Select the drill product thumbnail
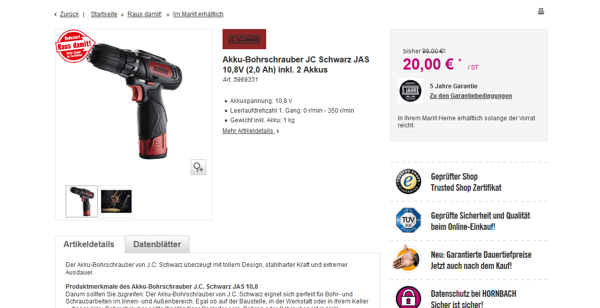Image resolution: width=600 pixels, height=308 pixels. (82, 201)
